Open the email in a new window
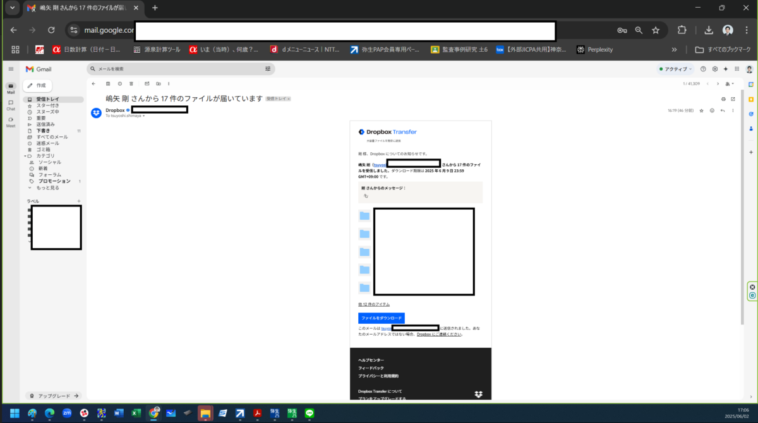This screenshot has width=758, height=423. click(733, 99)
